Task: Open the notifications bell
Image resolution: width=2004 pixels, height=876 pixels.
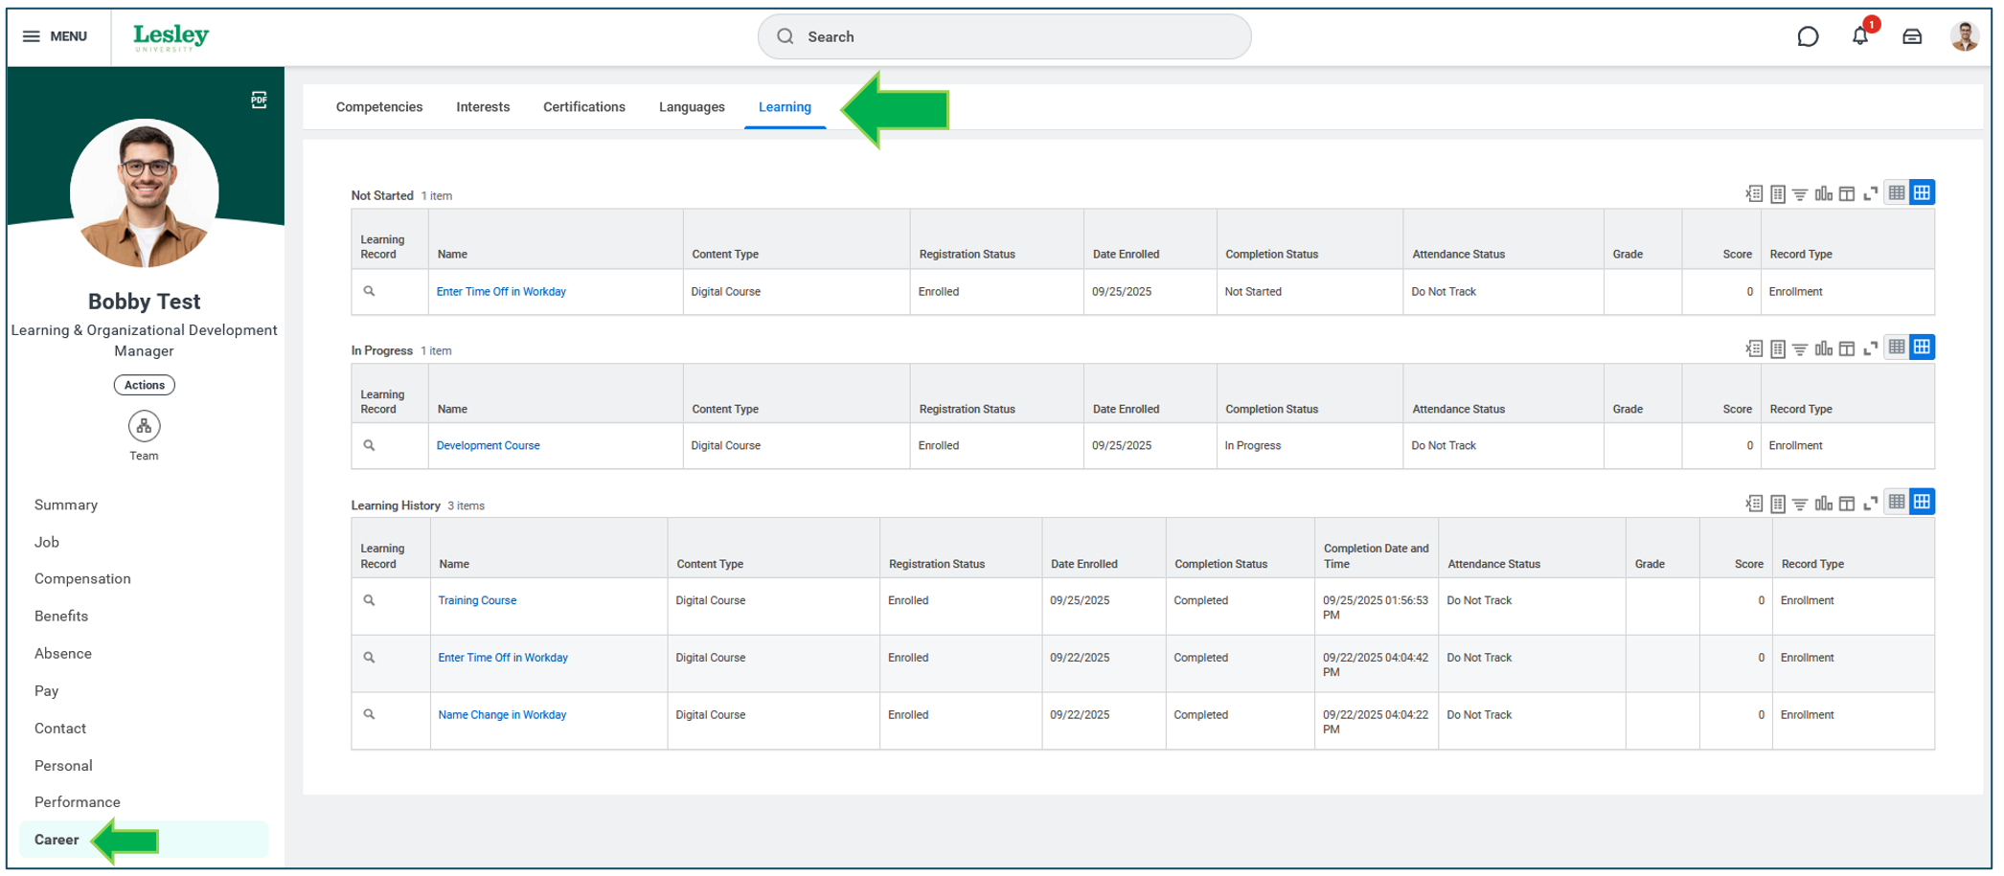Action: tap(1860, 36)
